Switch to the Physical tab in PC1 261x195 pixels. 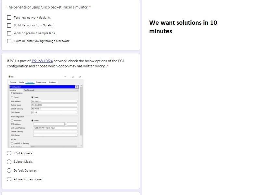click(13, 82)
